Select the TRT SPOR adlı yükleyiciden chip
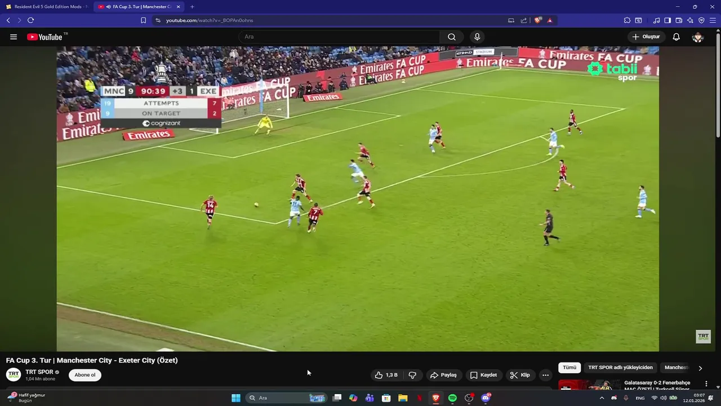721x406 pixels. pyautogui.click(x=620, y=368)
